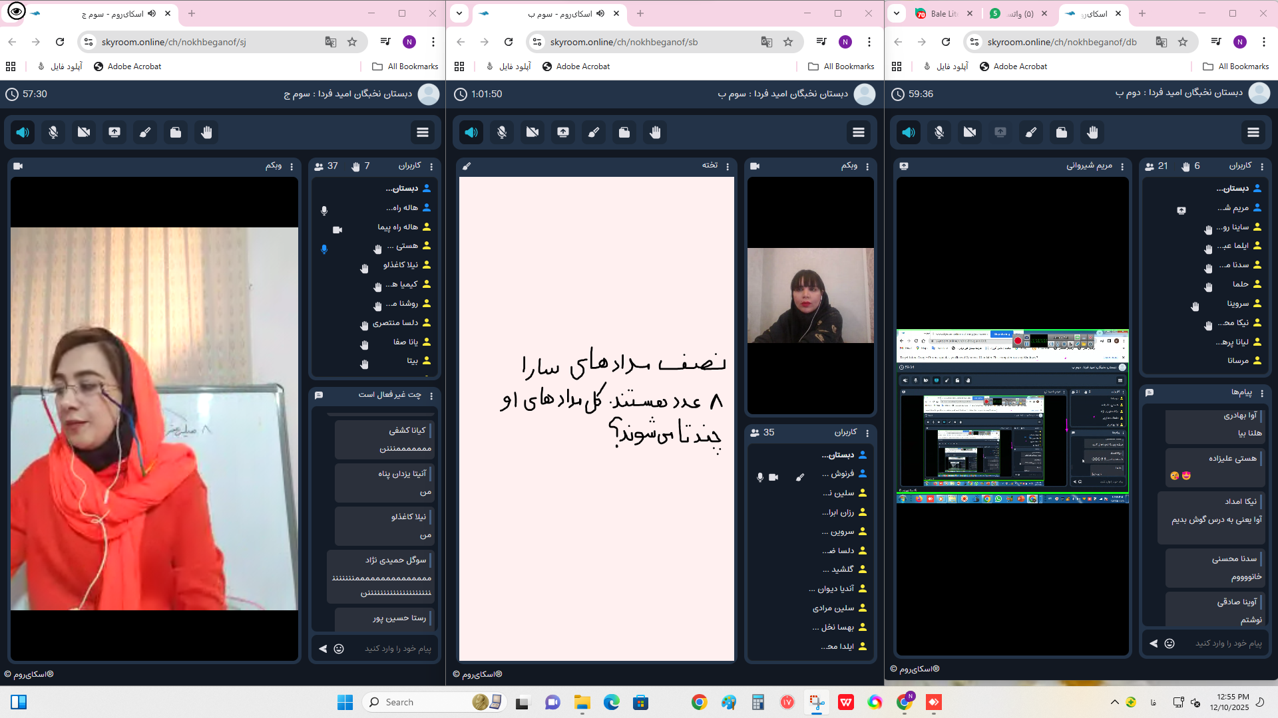The width and height of the screenshot is (1278, 718).
Task: Open whiteboard pen tool in middle classroom
Action: (594, 132)
